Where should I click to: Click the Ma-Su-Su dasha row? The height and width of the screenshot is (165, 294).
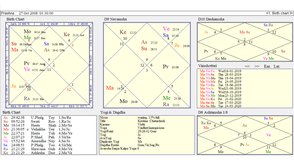220,103
